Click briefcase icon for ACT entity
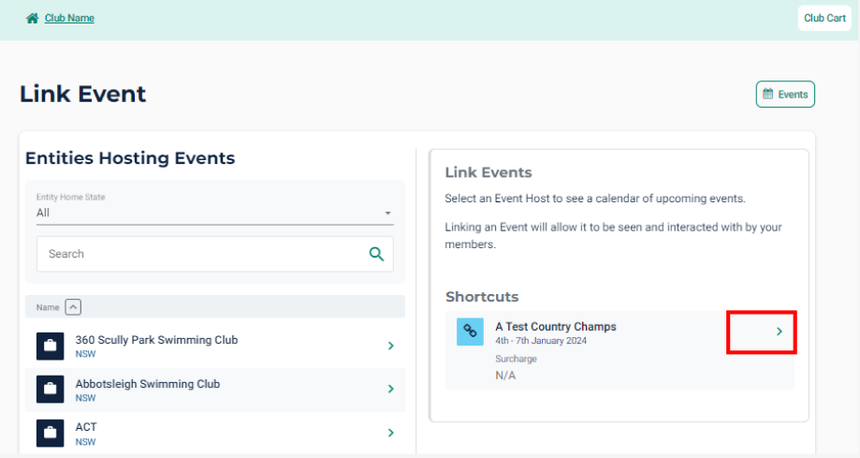Image resolution: width=860 pixels, height=458 pixels. point(50,434)
